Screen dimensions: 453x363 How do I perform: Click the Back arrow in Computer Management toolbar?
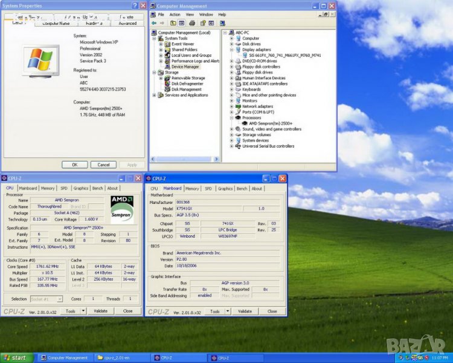[153, 23]
